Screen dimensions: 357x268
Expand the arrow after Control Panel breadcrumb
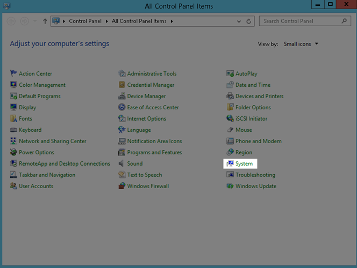click(106, 21)
